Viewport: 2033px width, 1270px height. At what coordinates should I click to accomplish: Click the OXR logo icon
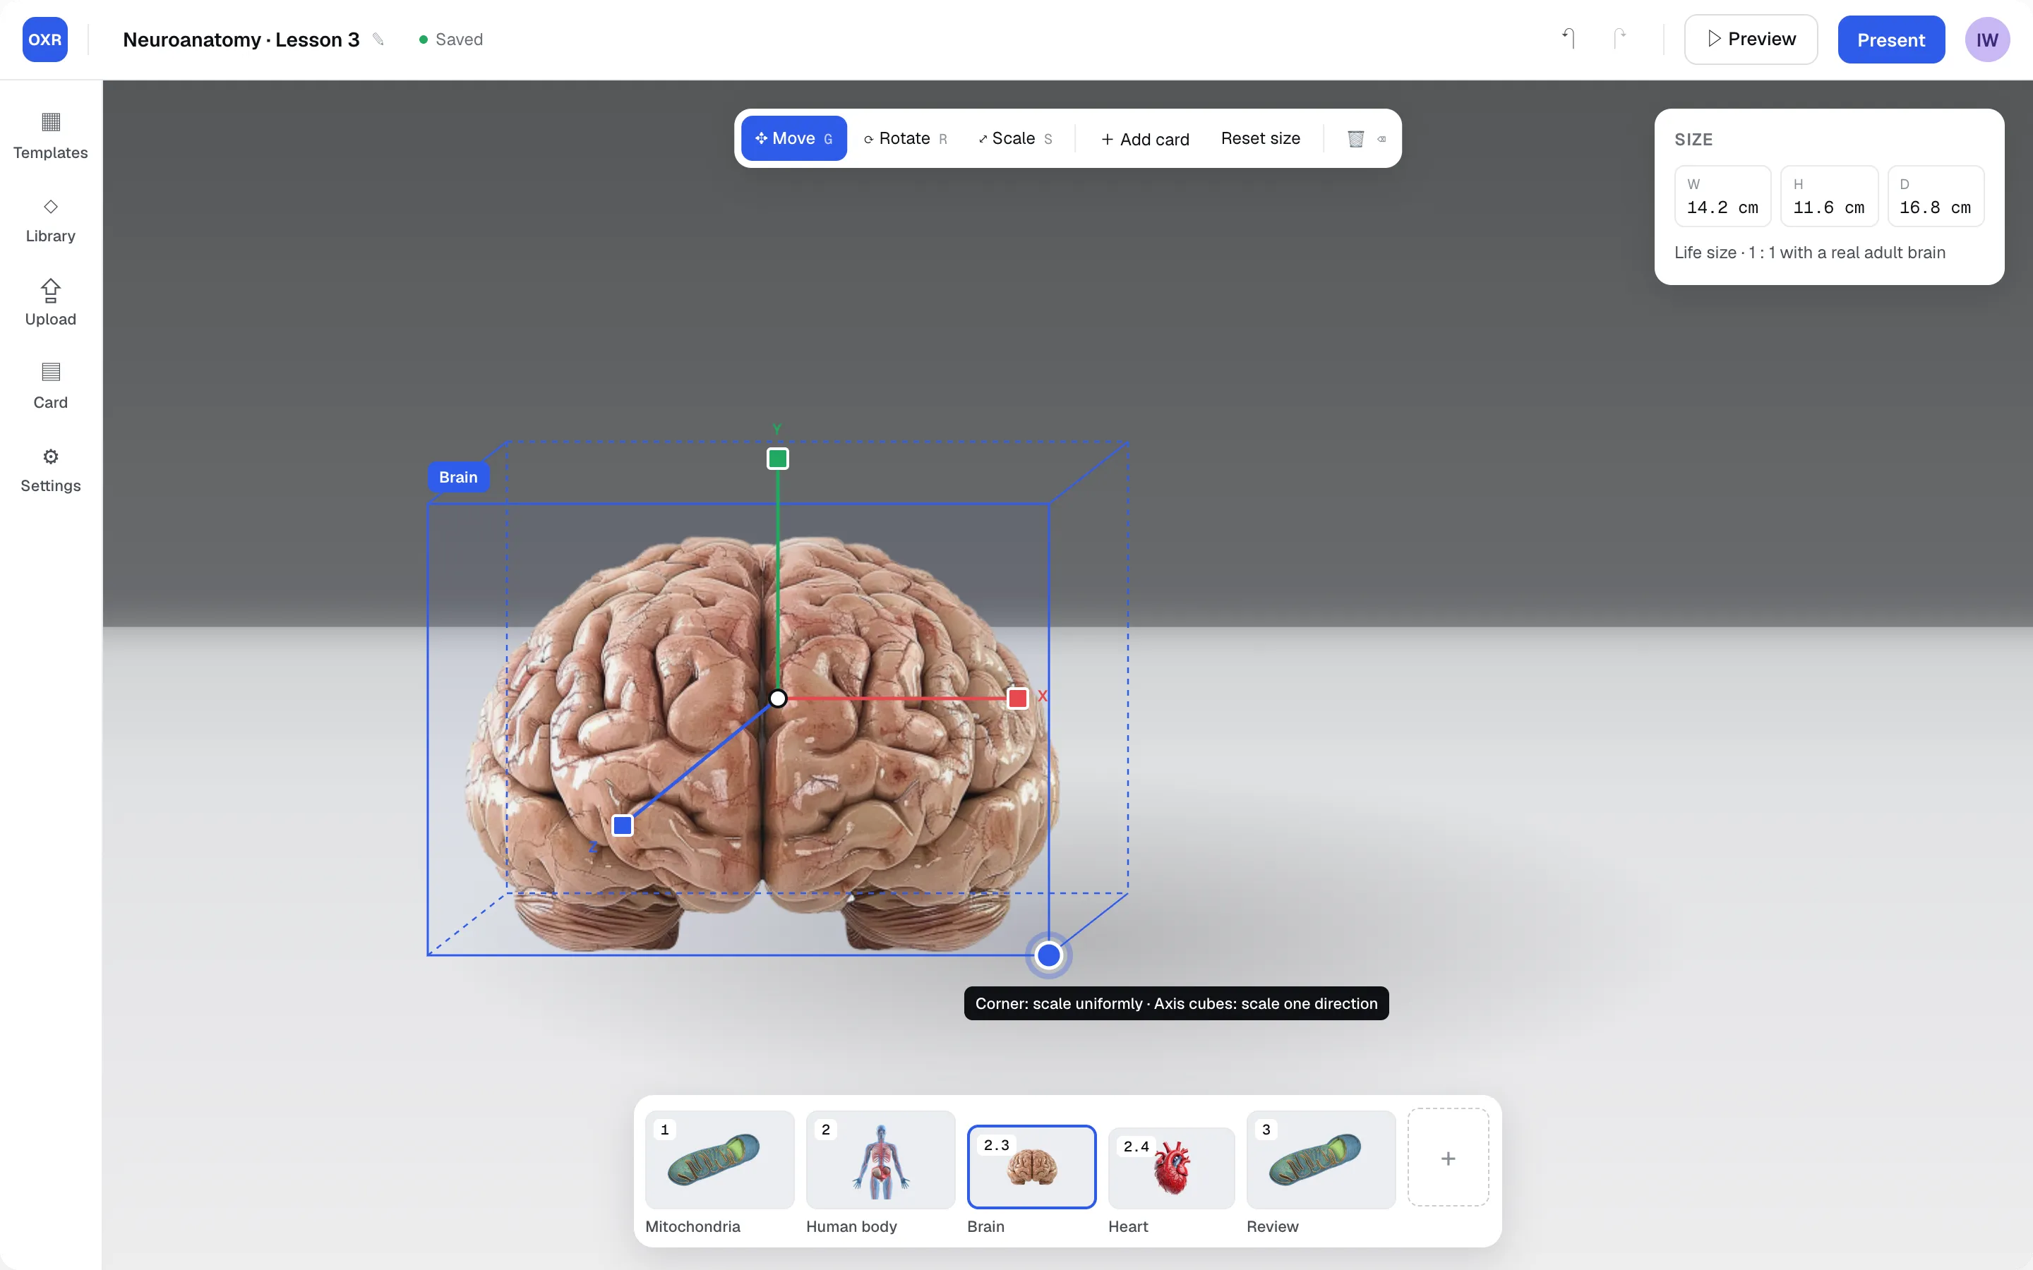tap(44, 40)
